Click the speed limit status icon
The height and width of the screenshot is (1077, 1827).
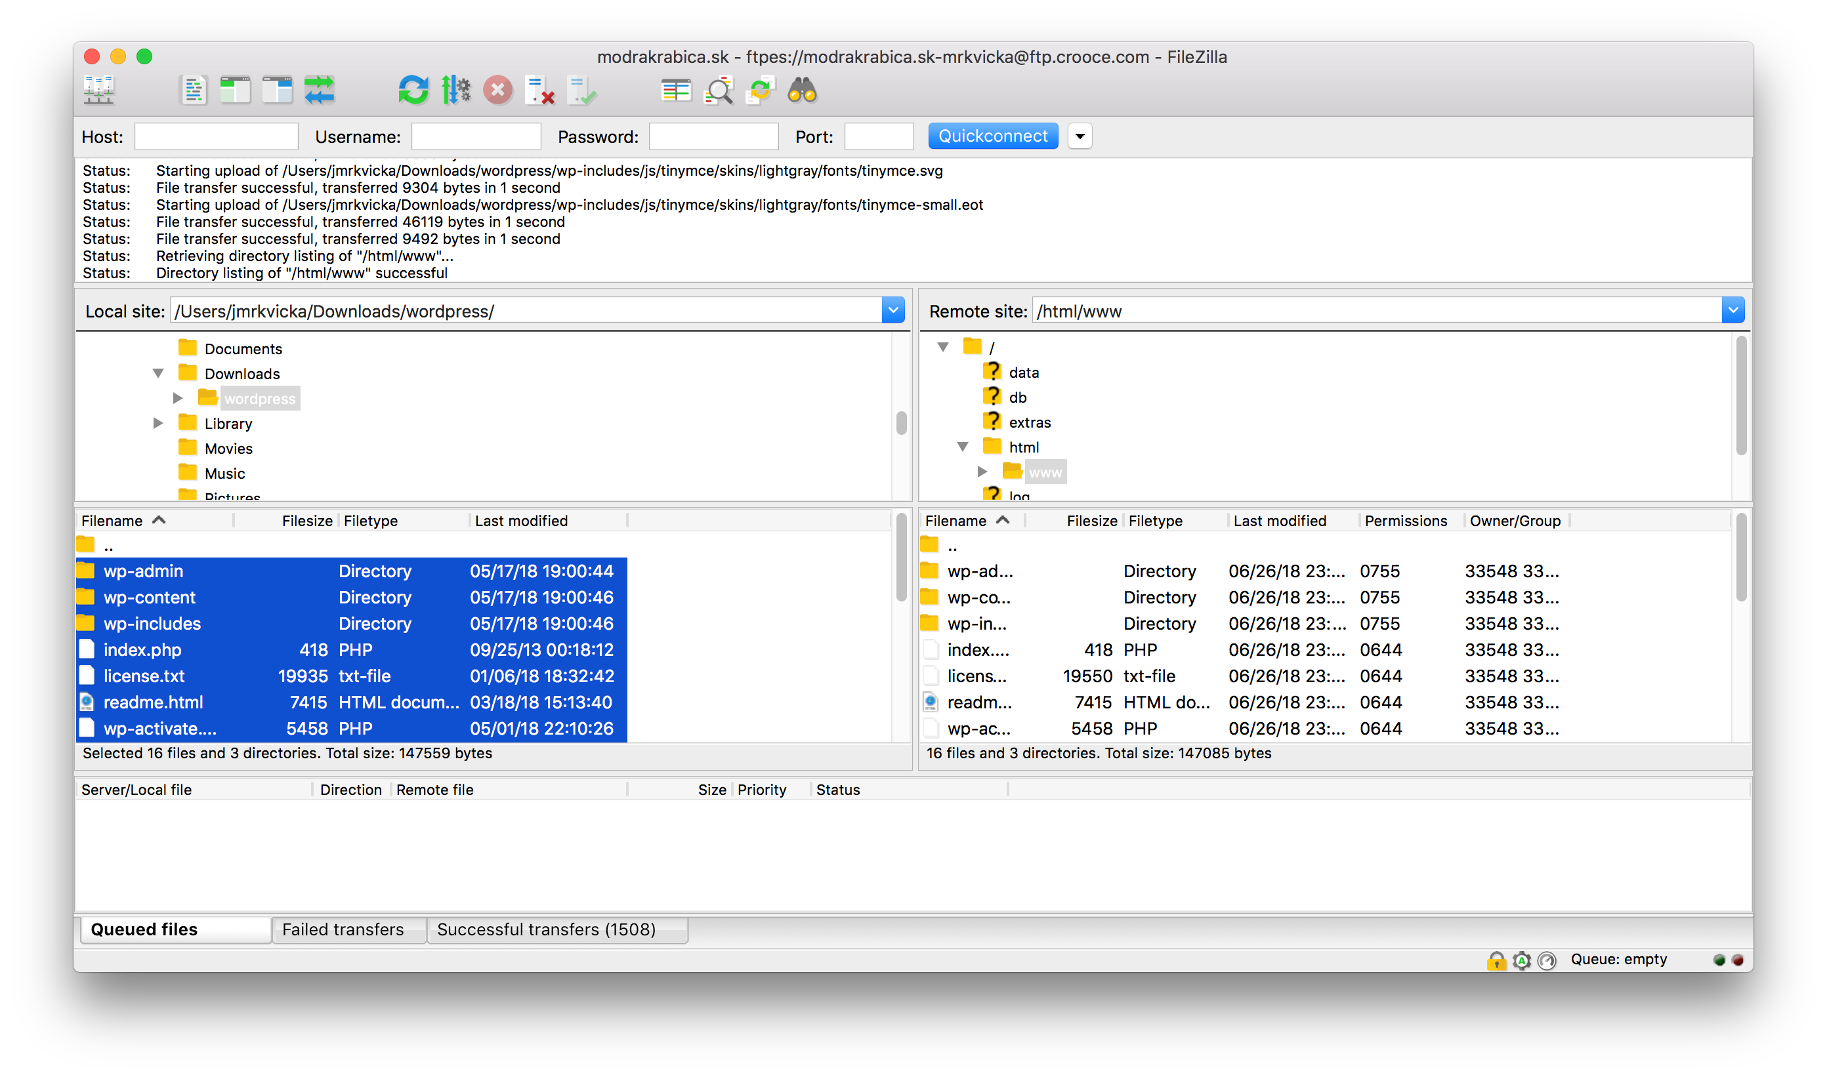click(1547, 960)
